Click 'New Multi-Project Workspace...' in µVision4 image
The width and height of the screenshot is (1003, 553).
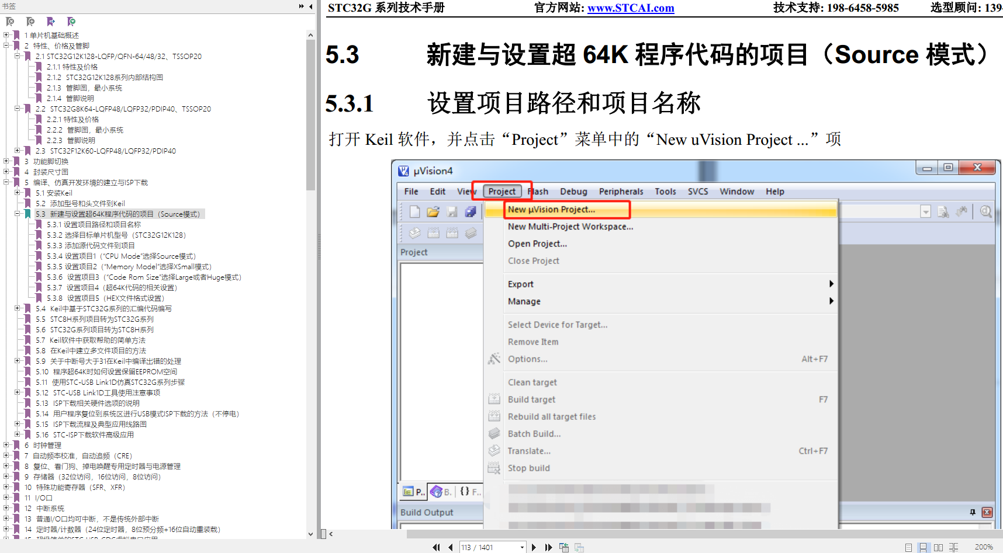(x=570, y=227)
